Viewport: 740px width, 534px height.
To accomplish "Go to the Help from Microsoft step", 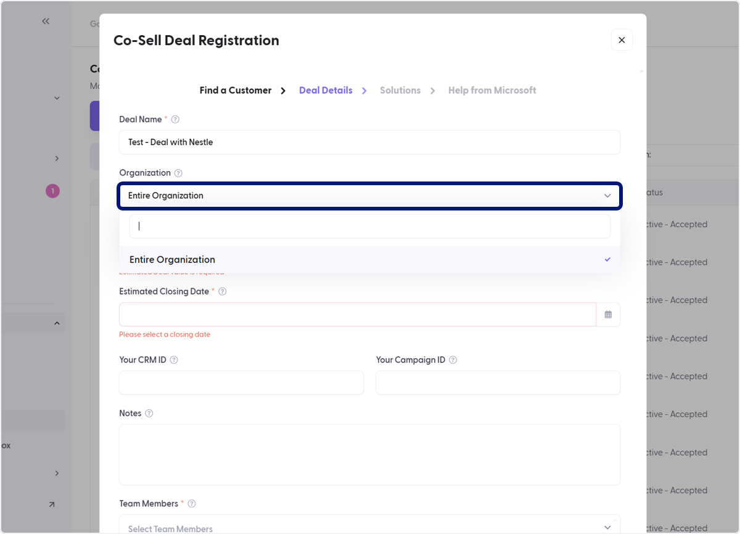I will click(x=492, y=90).
